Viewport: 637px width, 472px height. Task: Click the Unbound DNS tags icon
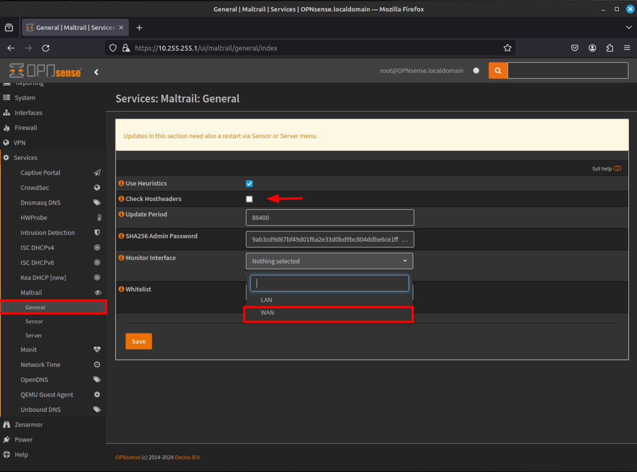[x=97, y=409]
